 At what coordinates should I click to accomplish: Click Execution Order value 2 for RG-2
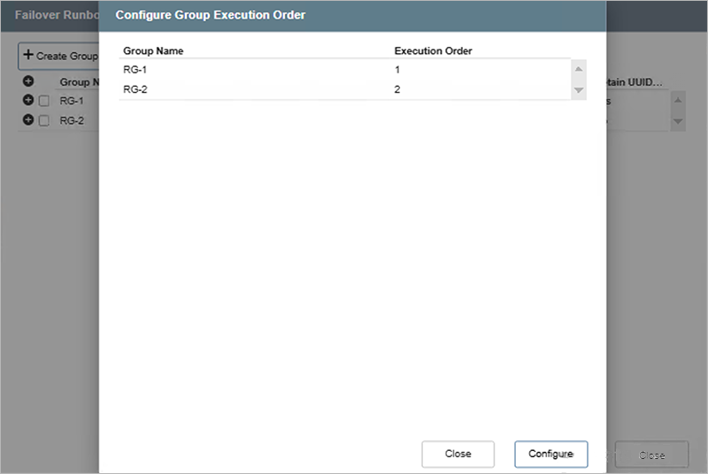[397, 89]
